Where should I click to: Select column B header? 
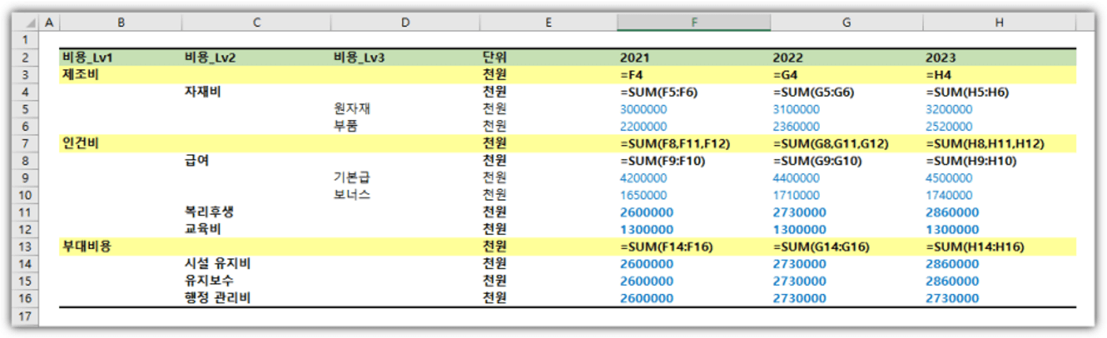pos(121,23)
